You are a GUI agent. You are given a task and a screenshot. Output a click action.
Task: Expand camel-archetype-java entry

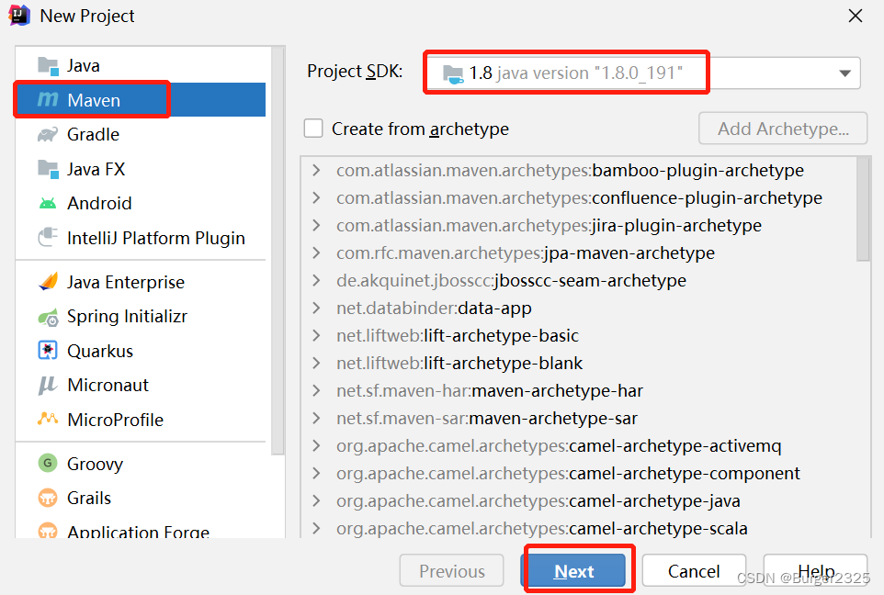coord(316,501)
